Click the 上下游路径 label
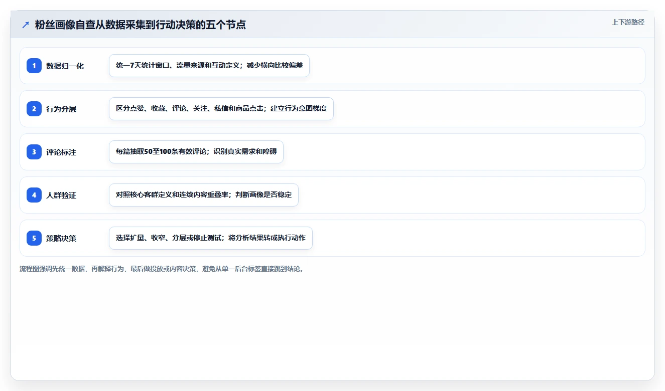This screenshot has height=391, width=665. [628, 22]
